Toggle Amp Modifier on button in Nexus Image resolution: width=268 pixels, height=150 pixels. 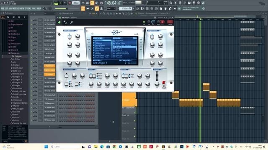(152, 37)
